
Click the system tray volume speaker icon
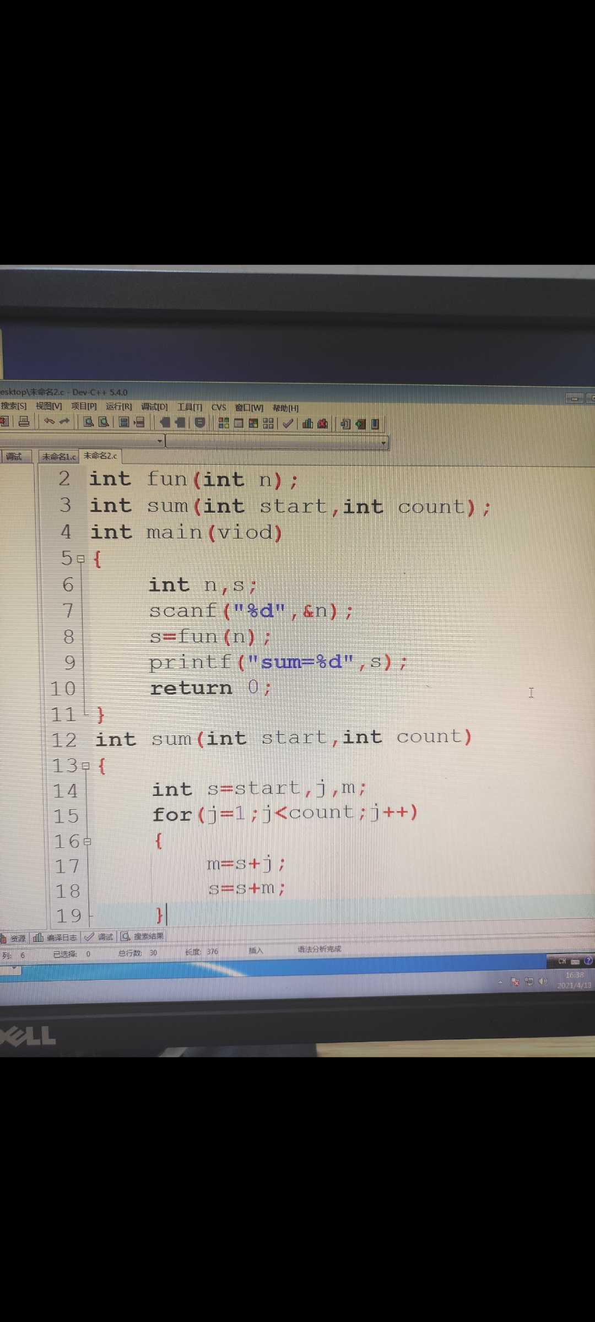pyautogui.click(x=543, y=981)
